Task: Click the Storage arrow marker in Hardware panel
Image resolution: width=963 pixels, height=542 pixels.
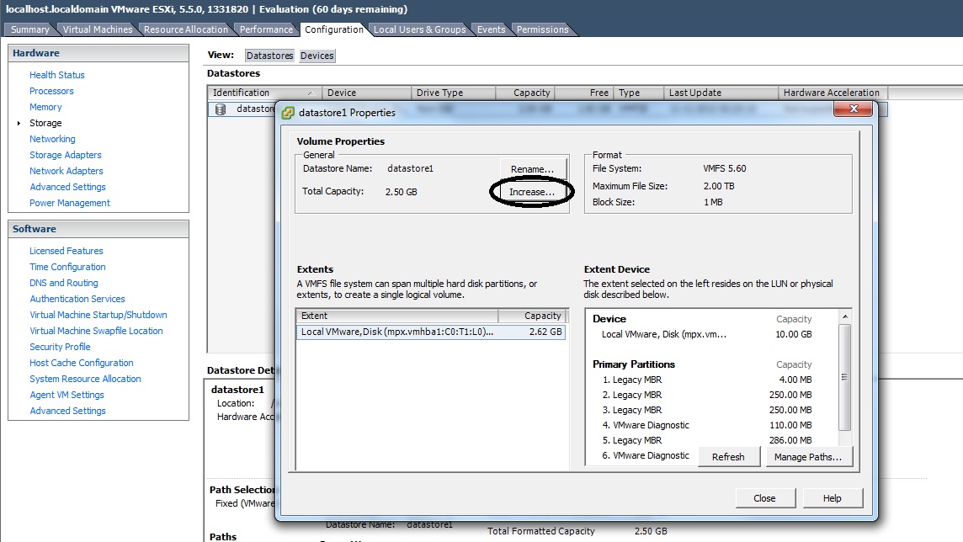Action: tap(19, 124)
